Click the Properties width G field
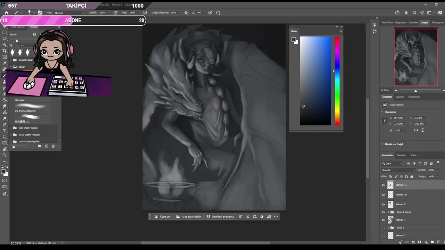Viewport: 445px width, 250px height. tap(399, 118)
